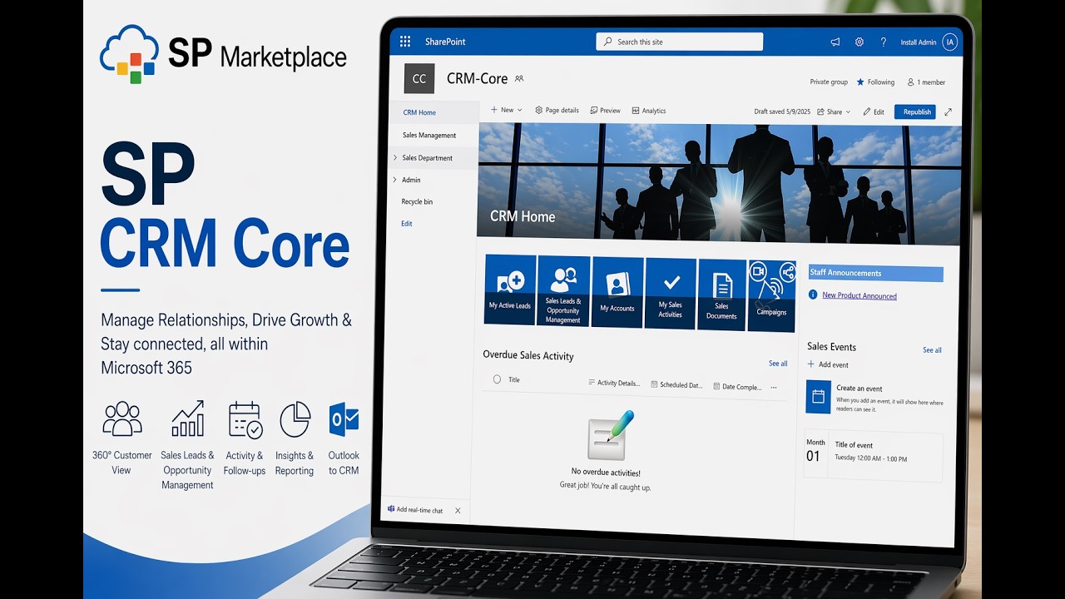Expand the Admin navigation item

click(x=395, y=180)
